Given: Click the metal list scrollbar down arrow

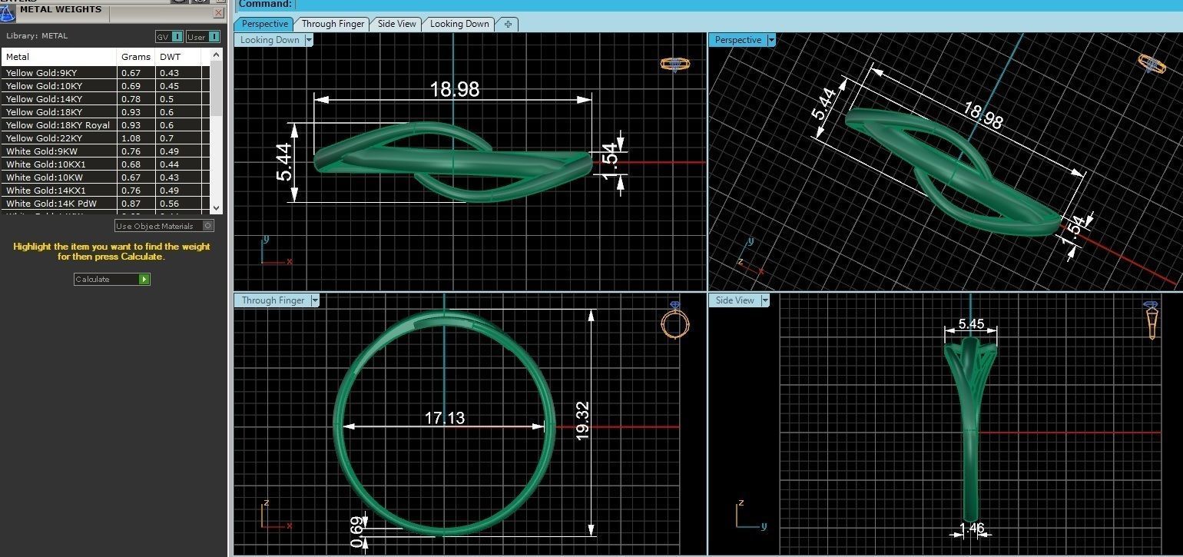Looking at the screenshot, I should coord(216,207).
